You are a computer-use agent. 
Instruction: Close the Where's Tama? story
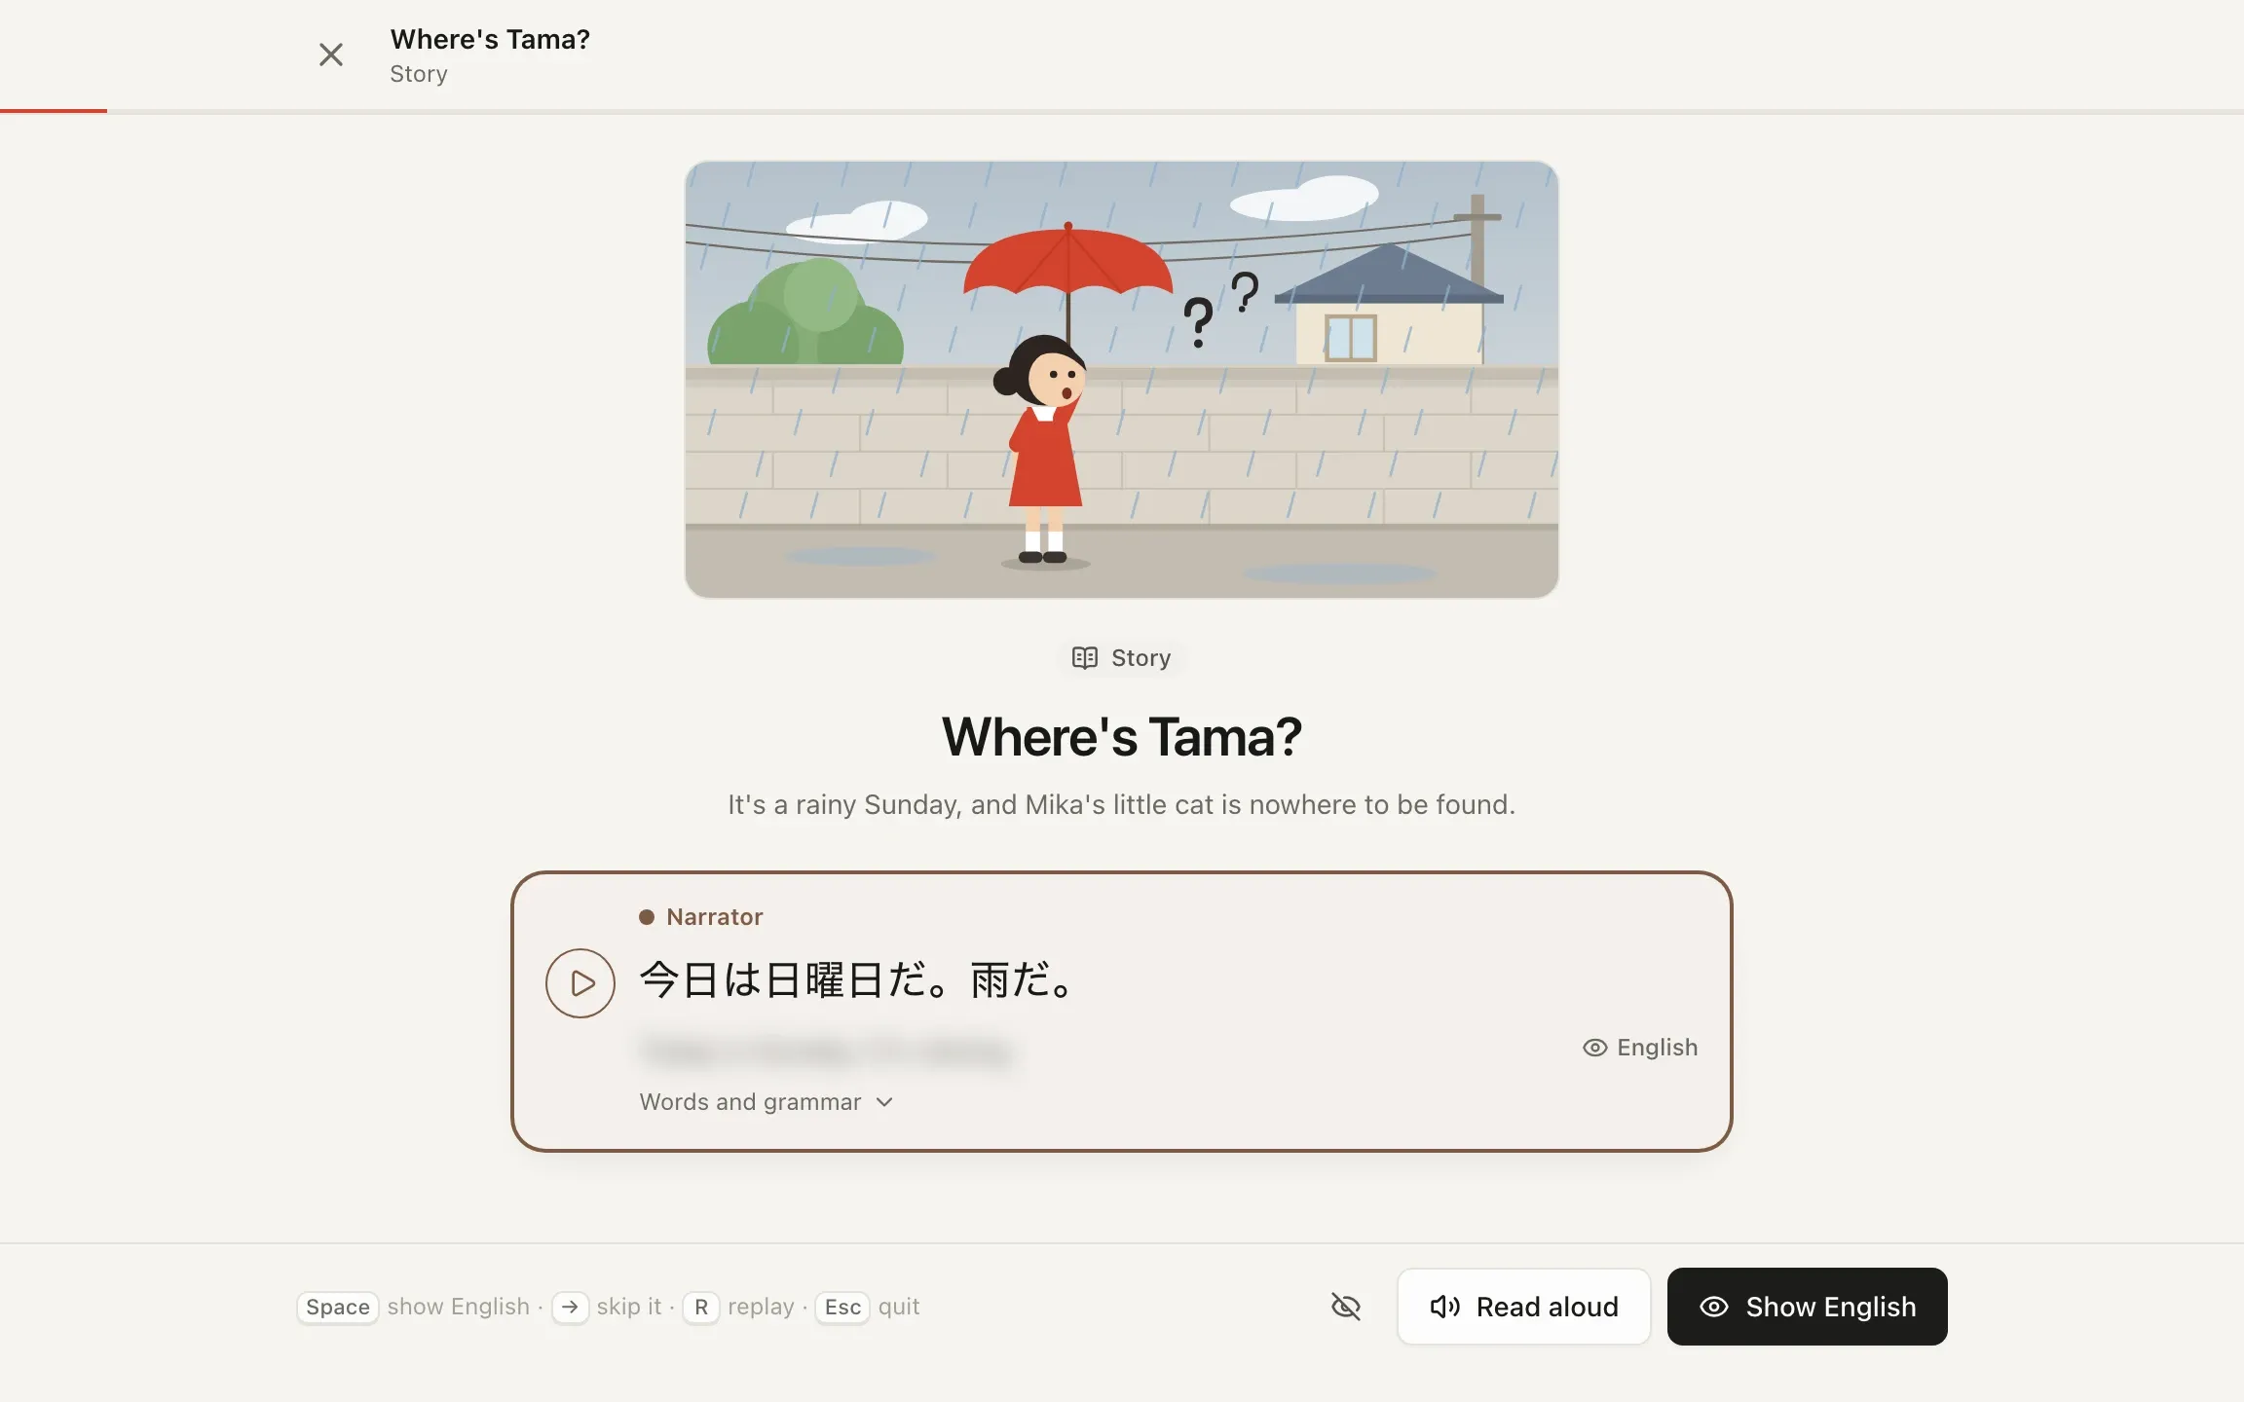point(331,55)
